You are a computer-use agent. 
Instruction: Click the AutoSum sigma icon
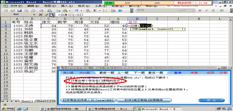click(95, 11)
